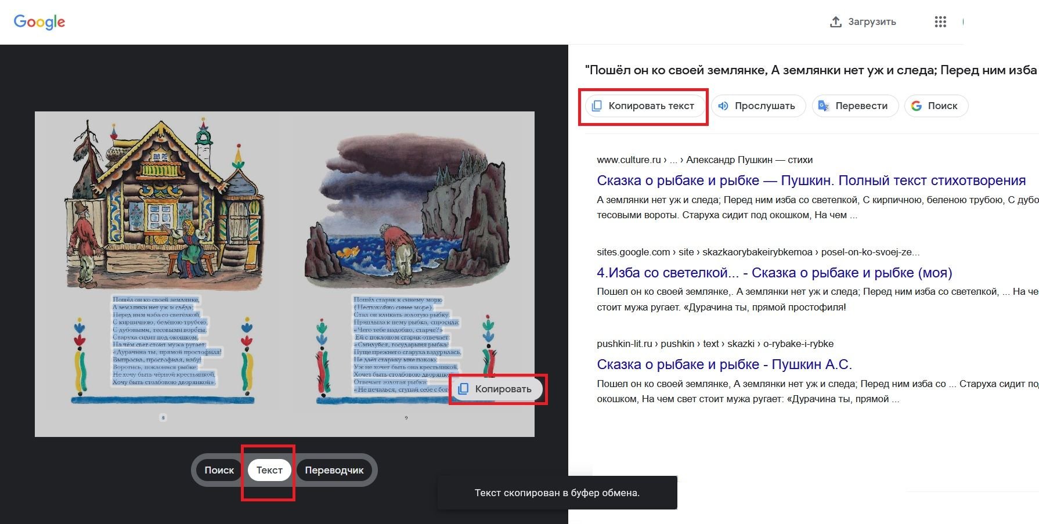This screenshot has height=524, width=1039.
Task: Open '4.Изба со светелкой...' search result
Action: 774,273
